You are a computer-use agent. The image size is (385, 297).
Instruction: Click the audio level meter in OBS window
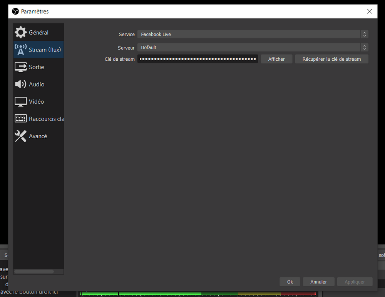pos(198,294)
